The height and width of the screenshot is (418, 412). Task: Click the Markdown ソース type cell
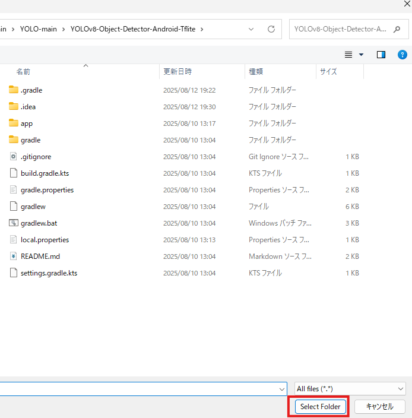280,256
